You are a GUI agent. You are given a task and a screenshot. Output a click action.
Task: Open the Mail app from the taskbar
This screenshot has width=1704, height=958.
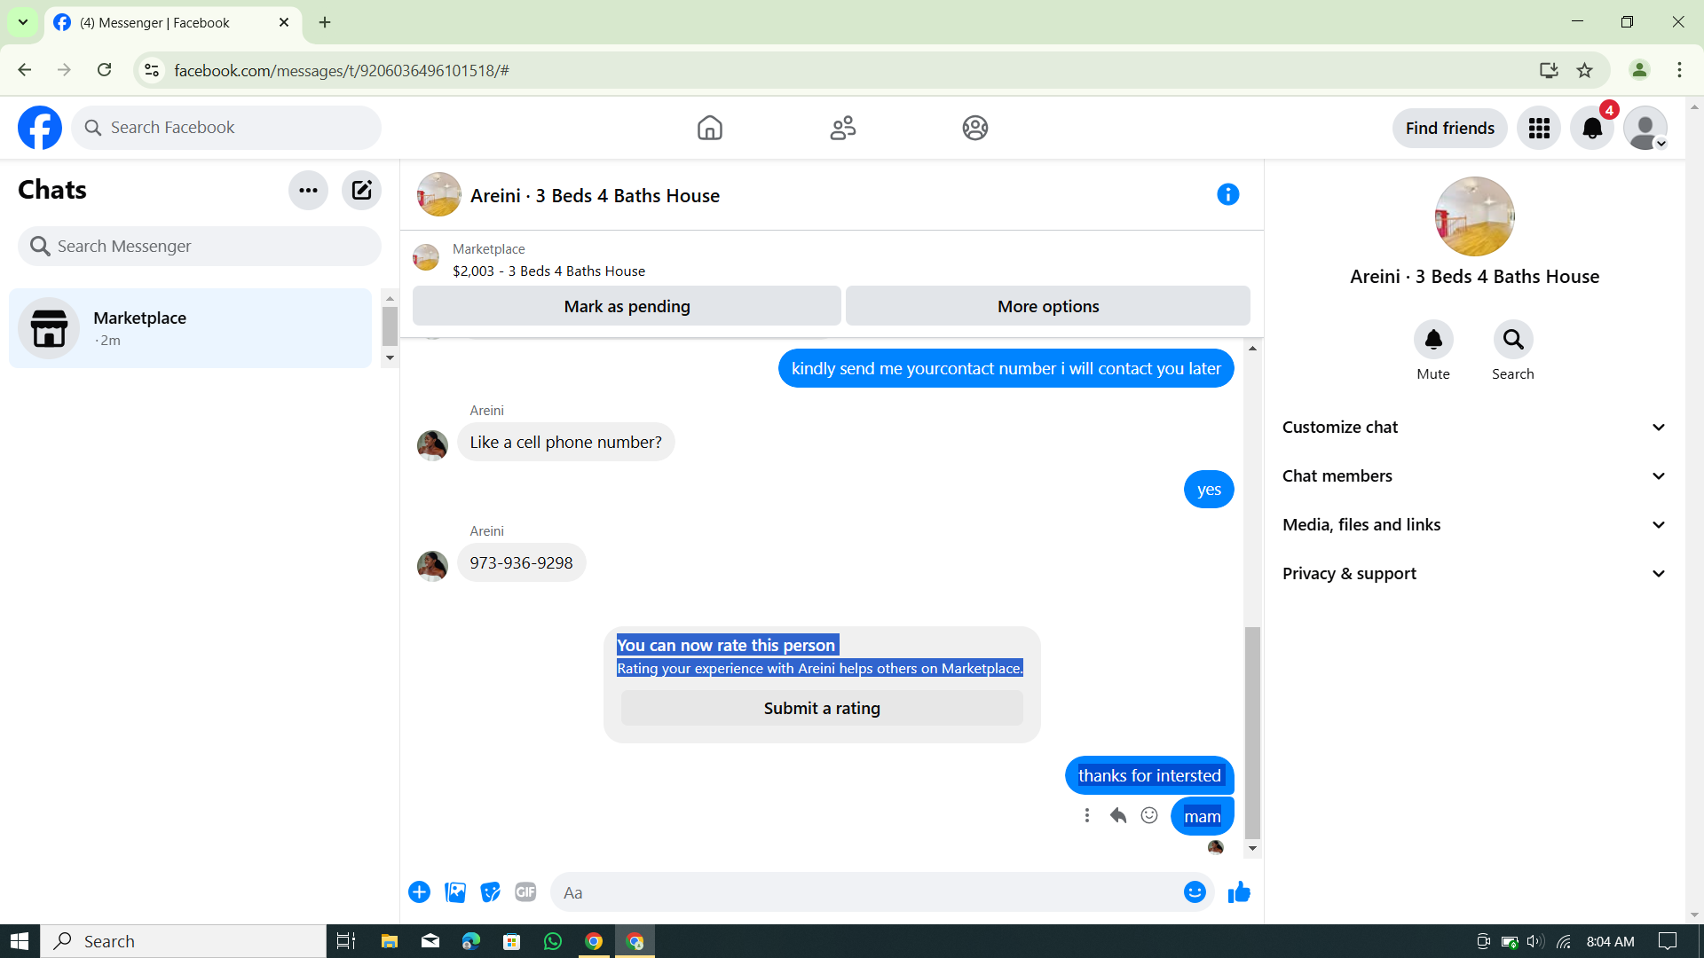[430, 941]
